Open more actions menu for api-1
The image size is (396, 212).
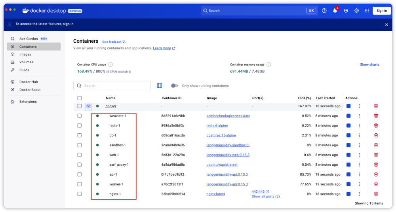pos(359,174)
